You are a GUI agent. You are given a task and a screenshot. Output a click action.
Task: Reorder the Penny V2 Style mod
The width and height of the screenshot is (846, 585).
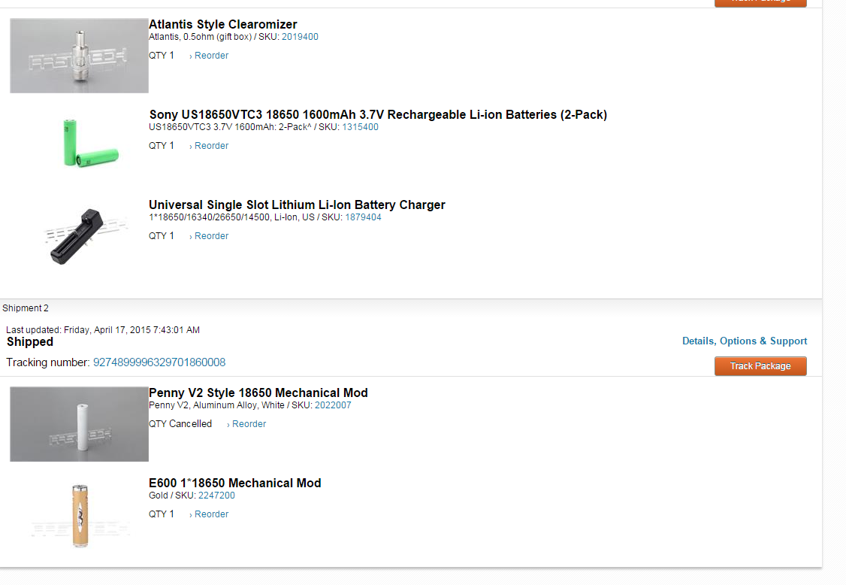click(x=248, y=424)
